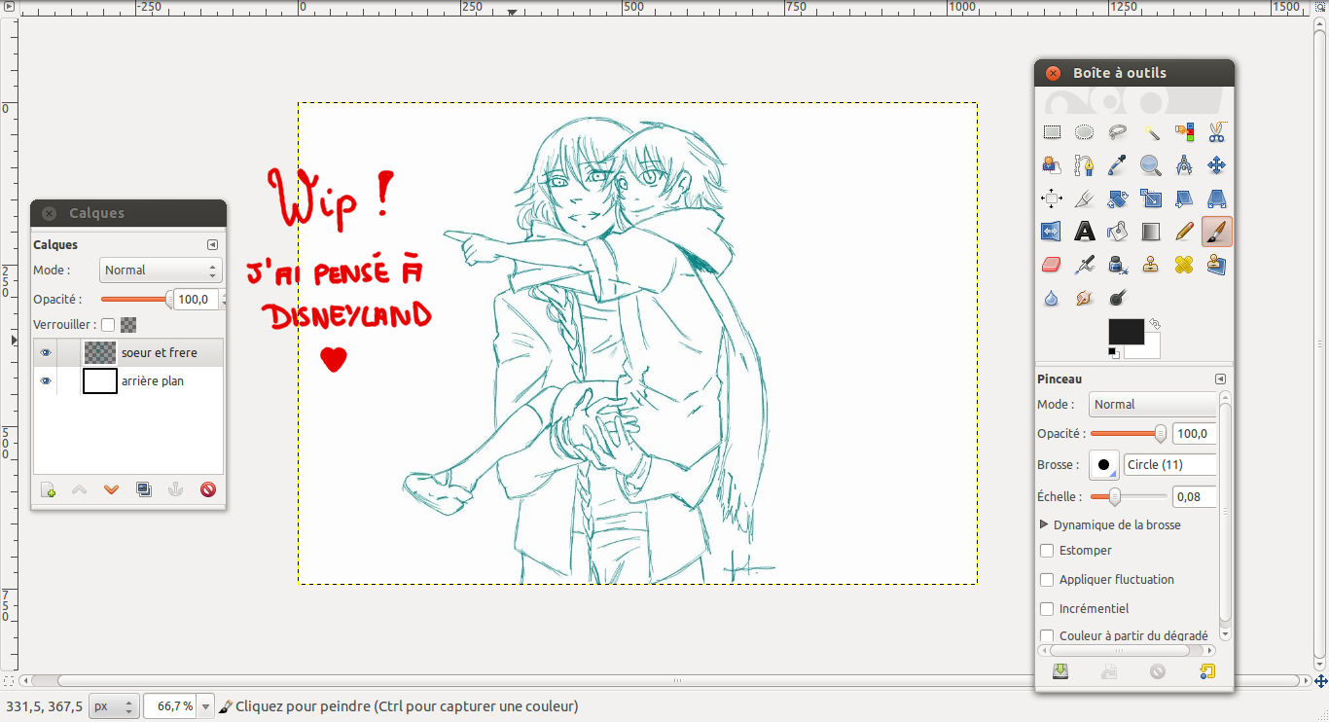The image size is (1329, 722).
Task: Select the Measure compass tool
Action: 1184,165
